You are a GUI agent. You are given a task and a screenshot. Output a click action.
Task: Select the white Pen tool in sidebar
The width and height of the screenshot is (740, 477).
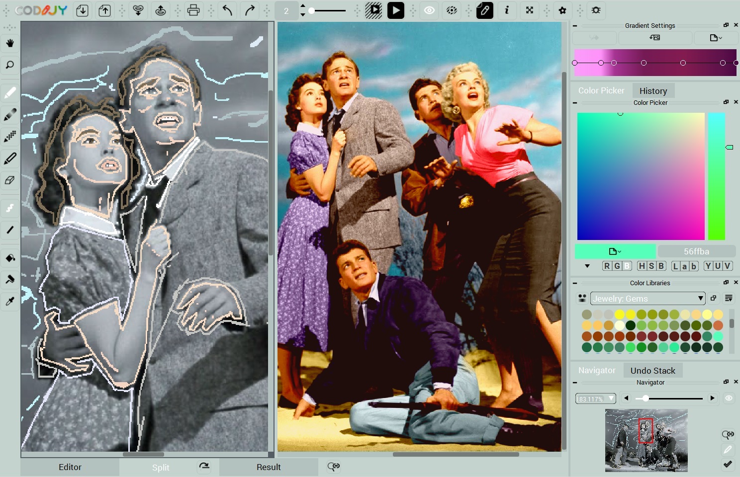10,93
